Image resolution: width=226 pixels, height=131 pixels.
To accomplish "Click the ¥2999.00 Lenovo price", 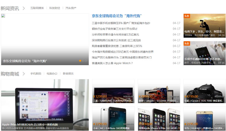I will [x=146, y=97].
